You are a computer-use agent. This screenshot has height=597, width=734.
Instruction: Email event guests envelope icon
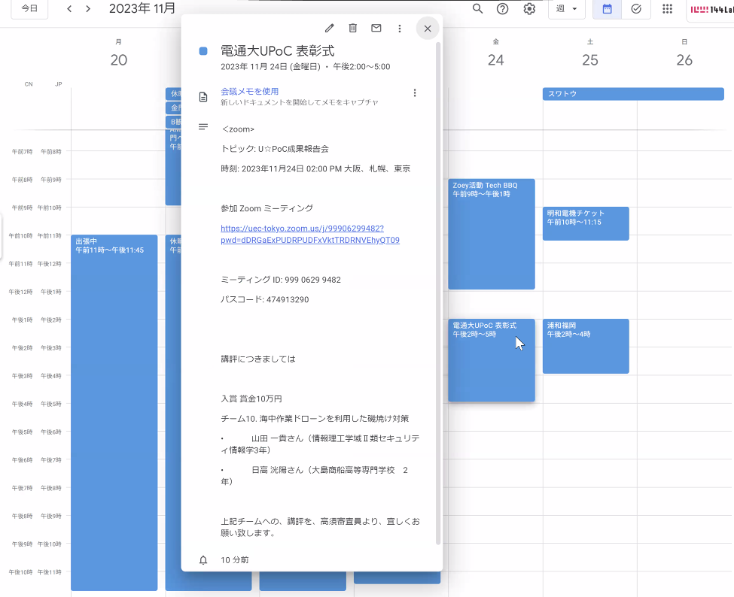(376, 28)
